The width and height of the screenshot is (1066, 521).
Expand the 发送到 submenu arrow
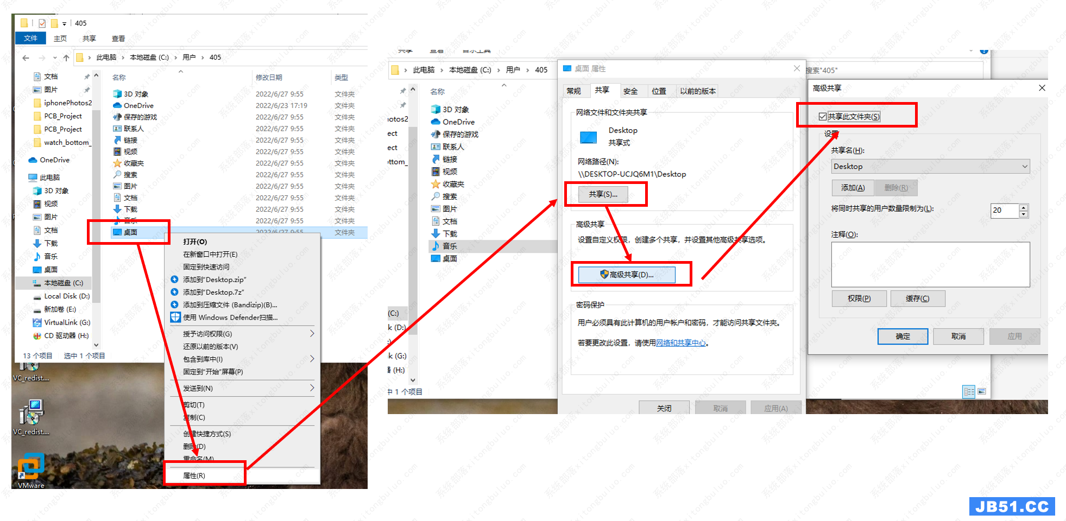tap(312, 388)
